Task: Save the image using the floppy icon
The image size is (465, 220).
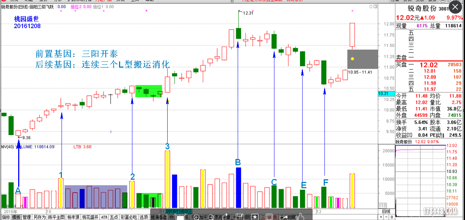Action: click(x=240, y=217)
